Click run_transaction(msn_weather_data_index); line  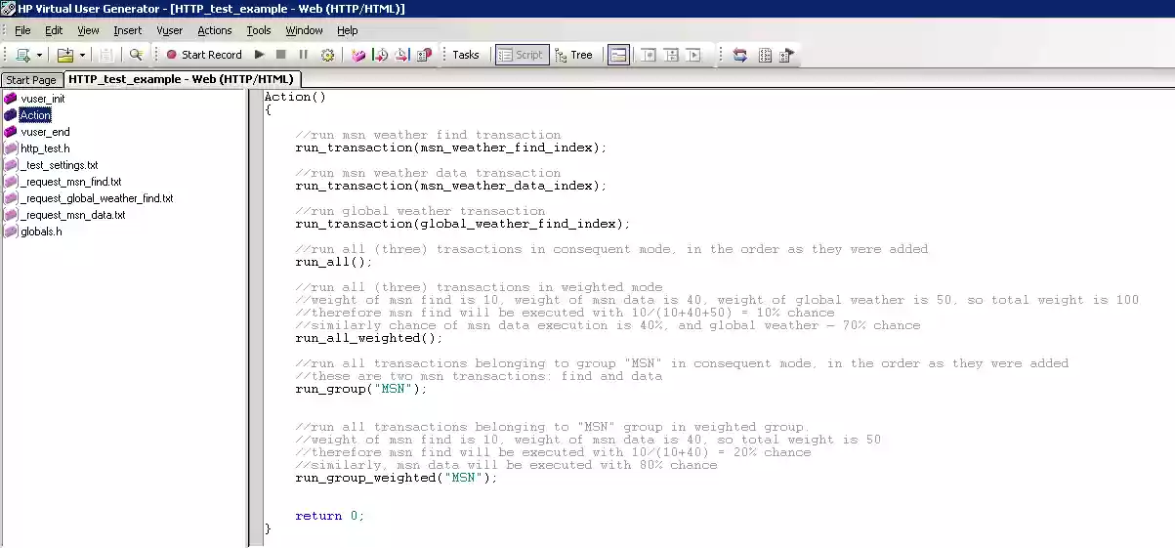pos(451,186)
